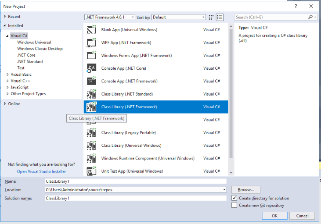
Task: Select .NET Standard category
Action: (x=30, y=61)
